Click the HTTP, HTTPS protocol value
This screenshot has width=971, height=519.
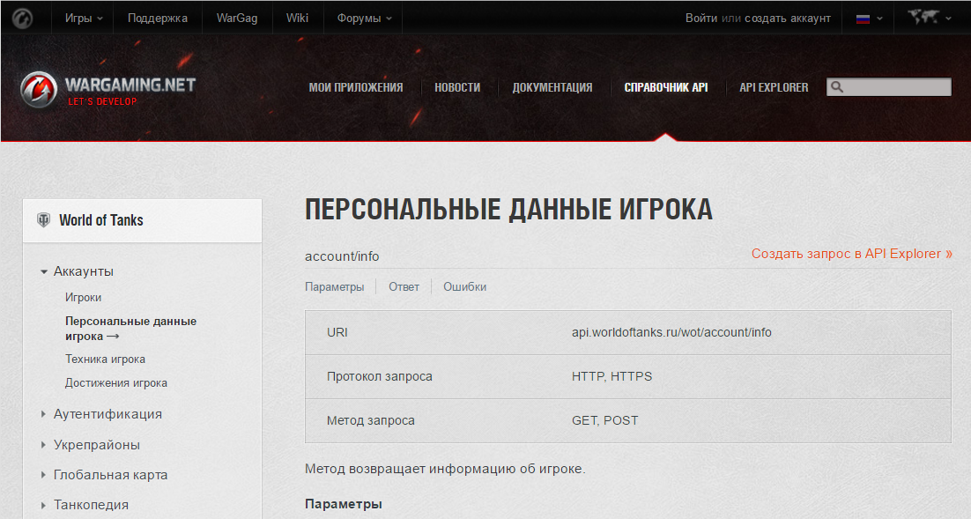tap(612, 376)
